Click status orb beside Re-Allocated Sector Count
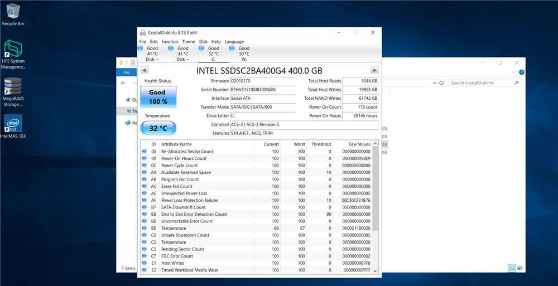The width and height of the screenshot is (558, 286). (x=144, y=151)
